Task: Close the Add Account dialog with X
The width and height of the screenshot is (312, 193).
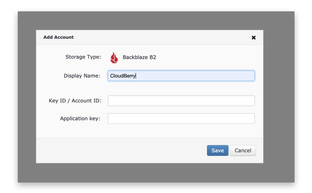Action: click(253, 37)
